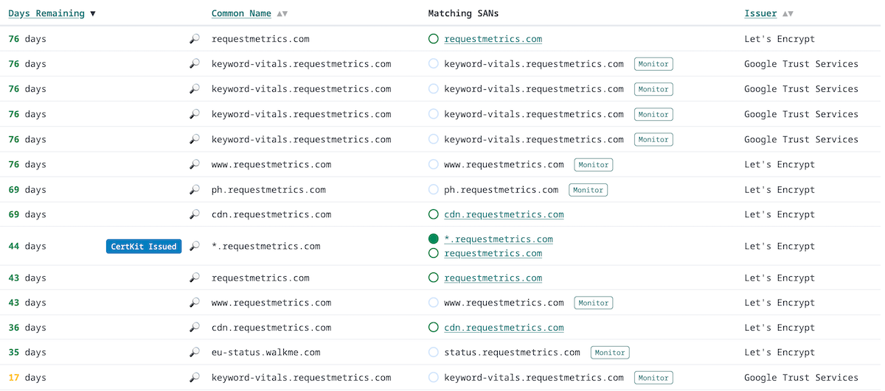885x391 pixels.
Task: Select the '35 days' cell
Action: 27,353
